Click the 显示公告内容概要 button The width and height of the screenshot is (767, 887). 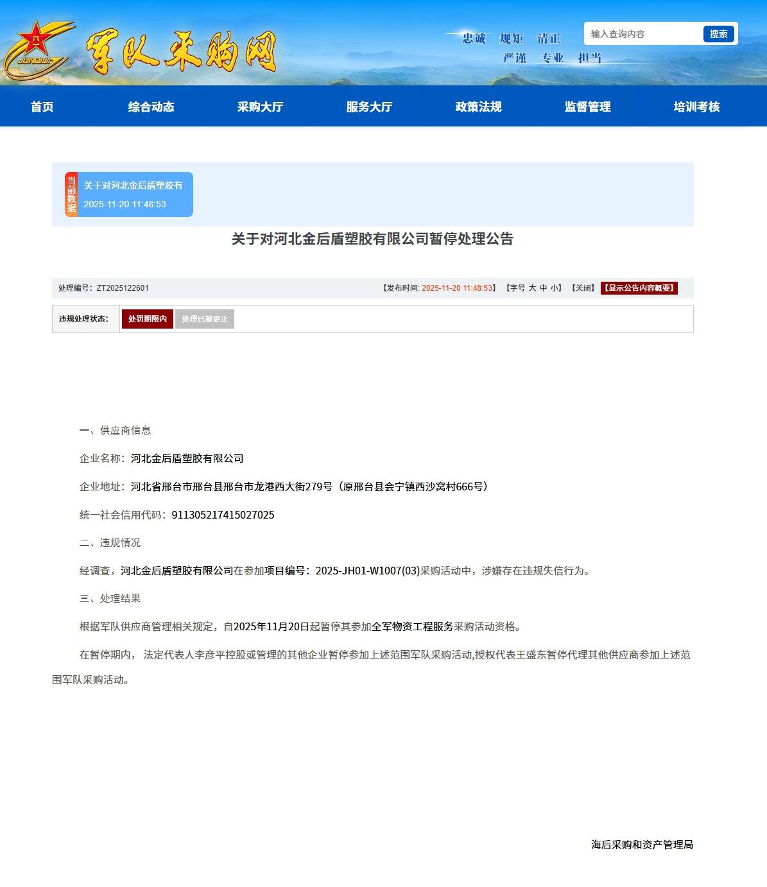tap(639, 288)
